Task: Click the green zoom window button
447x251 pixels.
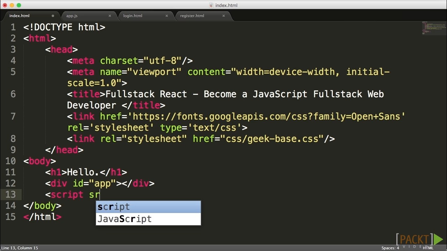Action: click(19, 5)
